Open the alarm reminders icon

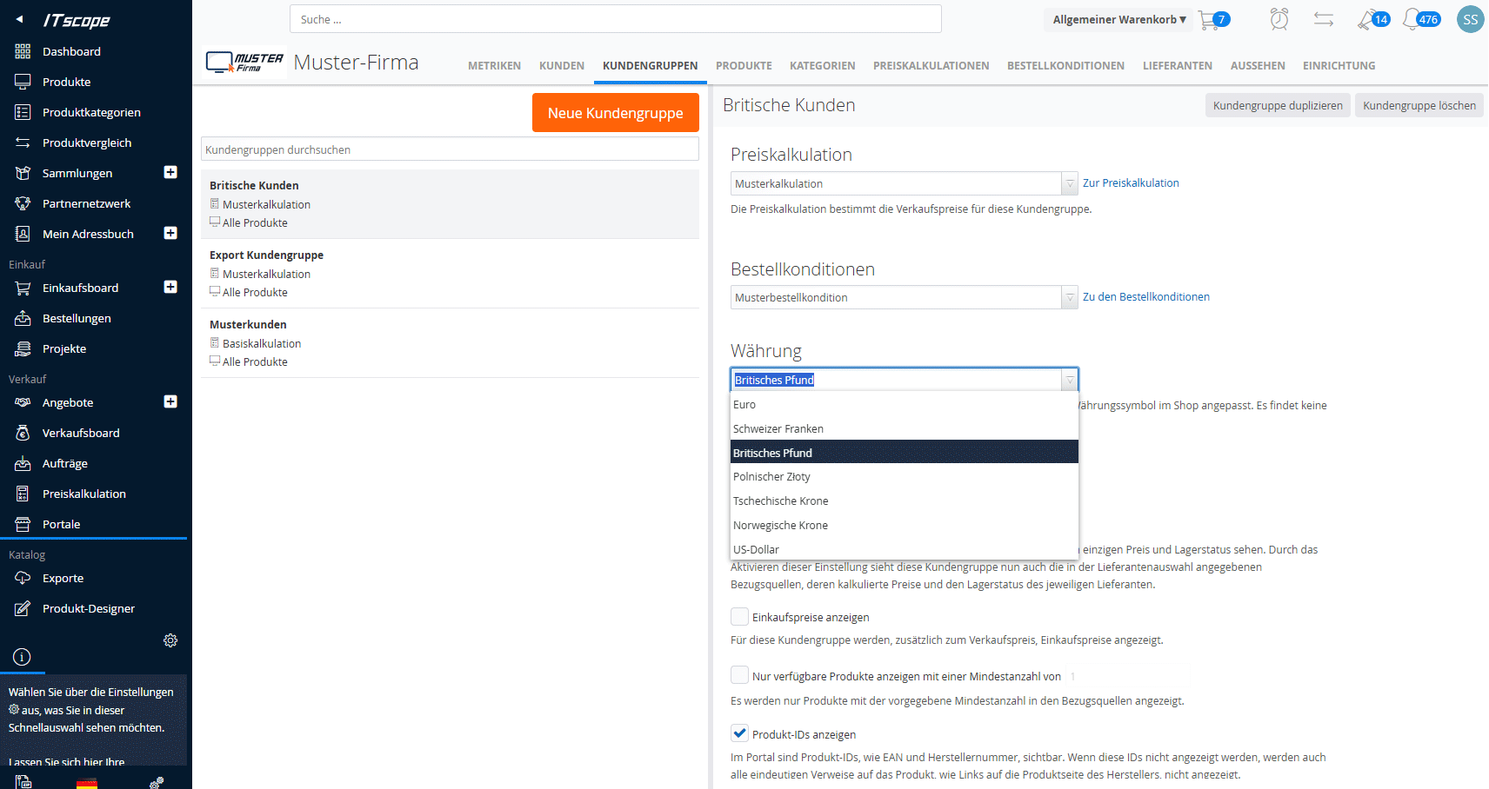(x=1278, y=18)
